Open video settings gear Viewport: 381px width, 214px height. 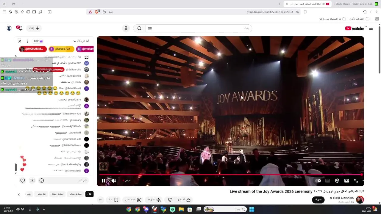tap(337, 181)
